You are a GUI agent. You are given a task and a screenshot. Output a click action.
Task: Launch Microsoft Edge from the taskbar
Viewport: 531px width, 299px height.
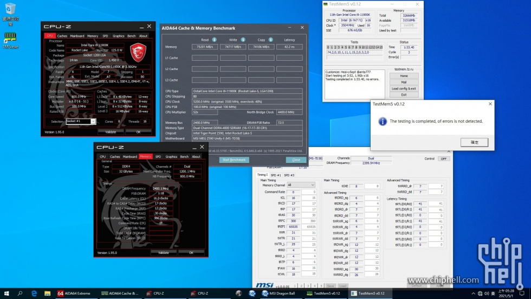[34, 293]
